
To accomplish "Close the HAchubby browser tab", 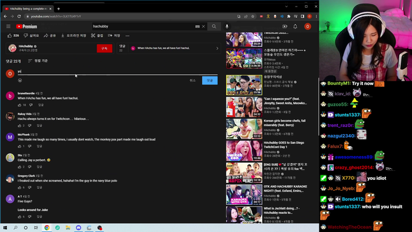I will pyautogui.click(x=50, y=8).
